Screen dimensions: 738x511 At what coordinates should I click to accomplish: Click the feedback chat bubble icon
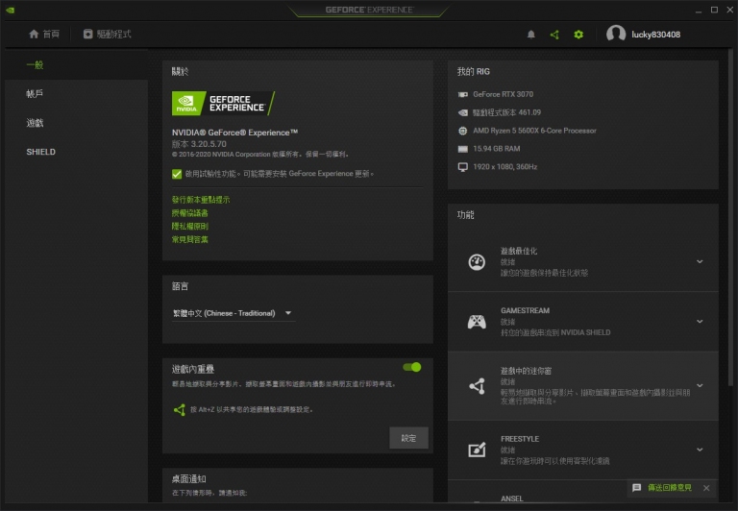point(637,488)
